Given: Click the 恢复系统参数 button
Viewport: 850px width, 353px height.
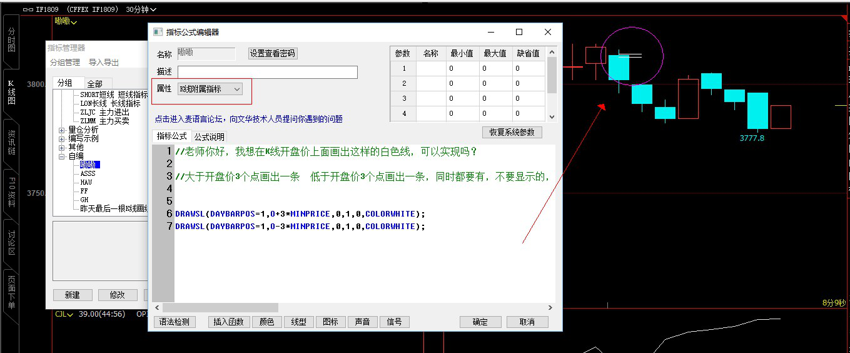Looking at the screenshot, I should coord(512,132).
